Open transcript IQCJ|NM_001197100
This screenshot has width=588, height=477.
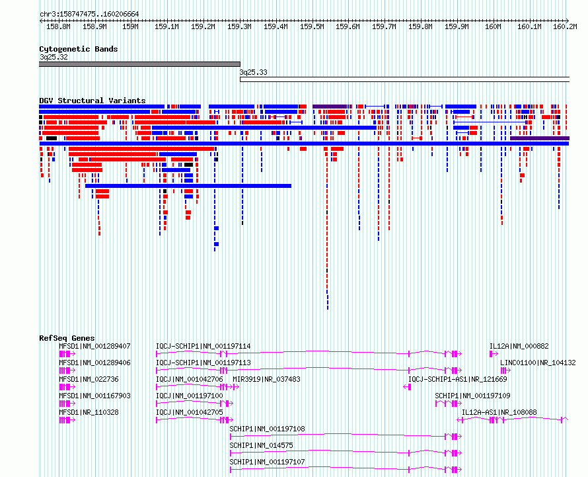click(190, 396)
